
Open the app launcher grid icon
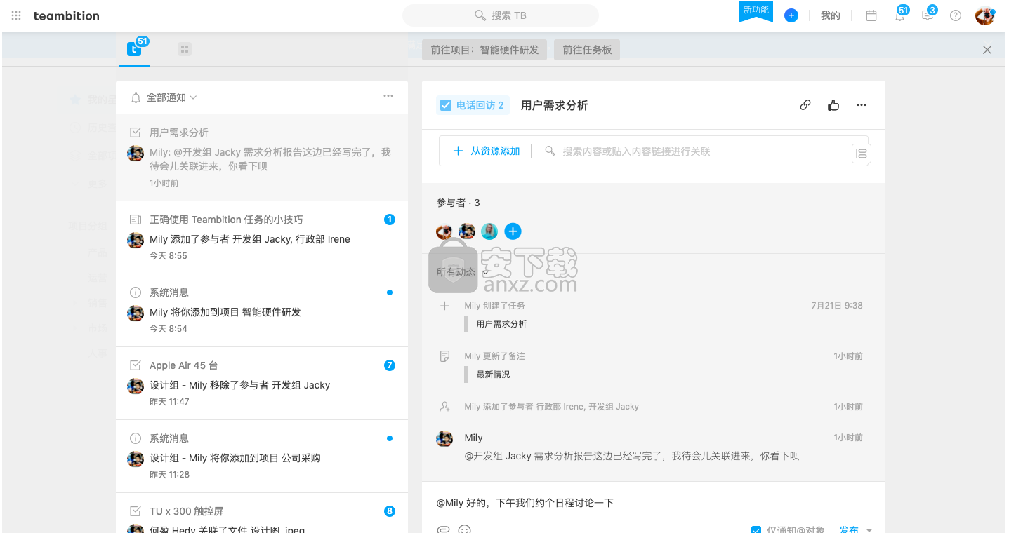coord(16,15)
